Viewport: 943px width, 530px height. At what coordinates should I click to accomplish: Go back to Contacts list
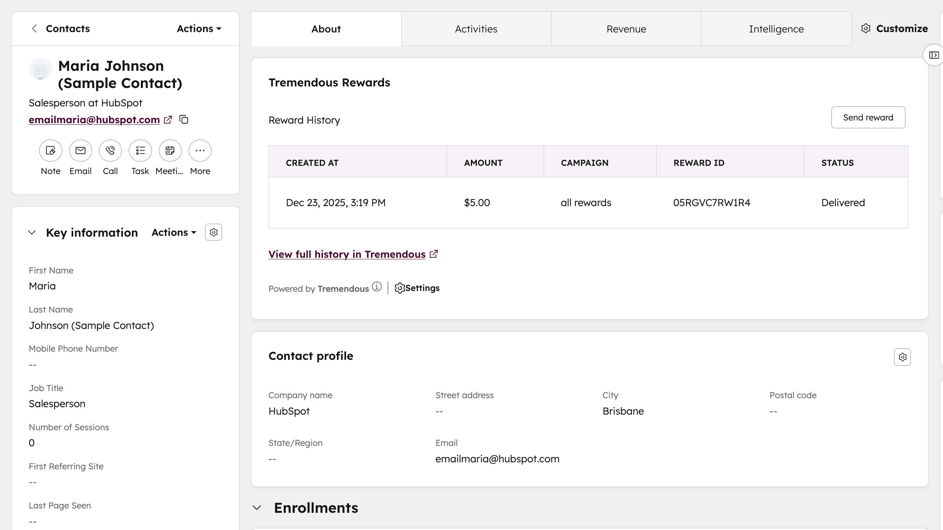click(x=60, y=28)
